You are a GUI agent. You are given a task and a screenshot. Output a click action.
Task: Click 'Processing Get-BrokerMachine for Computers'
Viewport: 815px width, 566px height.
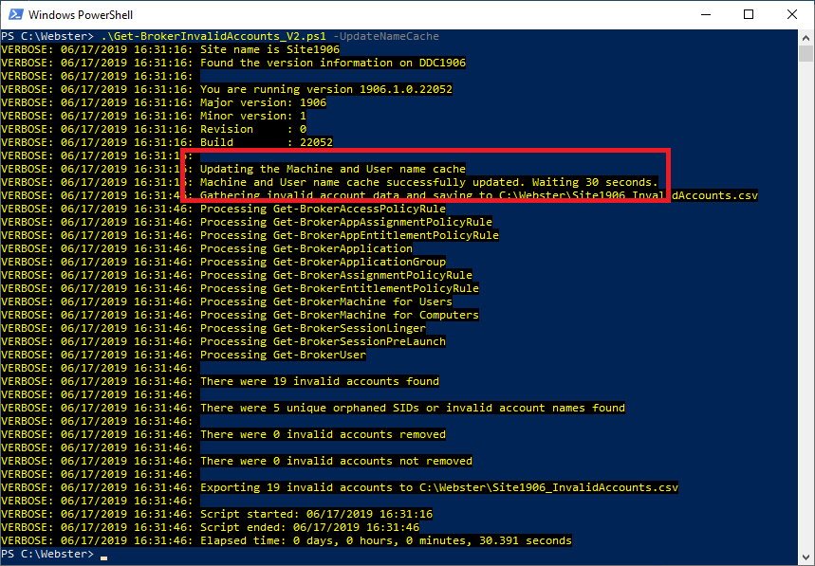click(340, 315)
